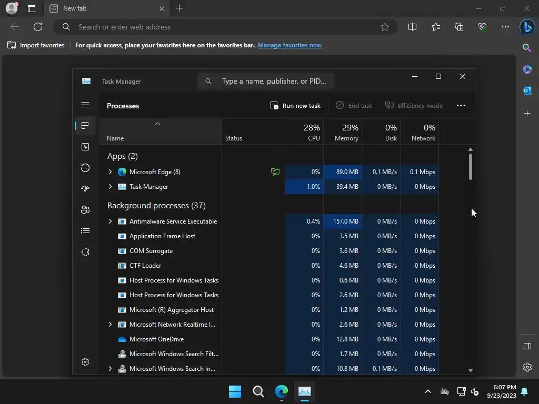Screen dimensions: 539x404
Task: Select Microsoft Windows Search Filt... process
Action: (269, 354)
